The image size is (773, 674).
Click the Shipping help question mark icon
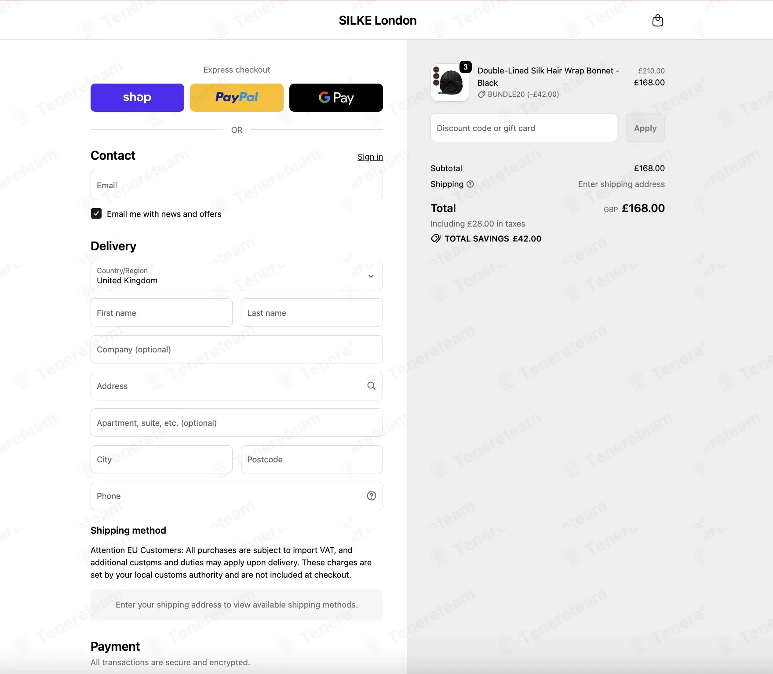coord(470,184)
